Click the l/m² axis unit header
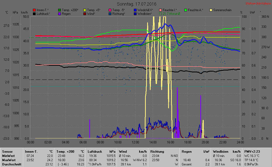This screenshot has width=272, height=167. (252, 12)
